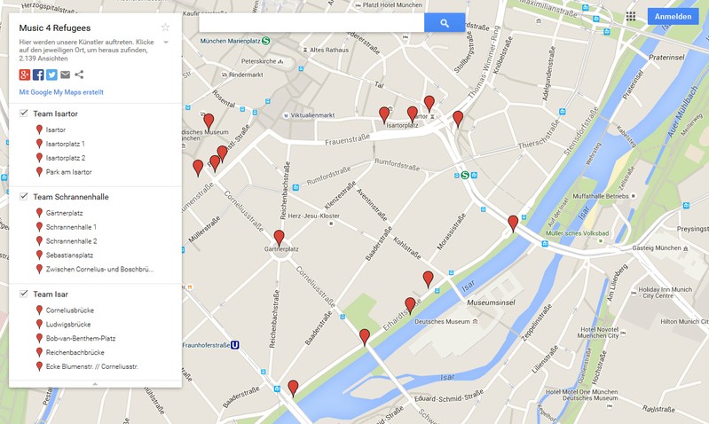
Task: Hide the Team Isar layer
Action: [24, 294]
